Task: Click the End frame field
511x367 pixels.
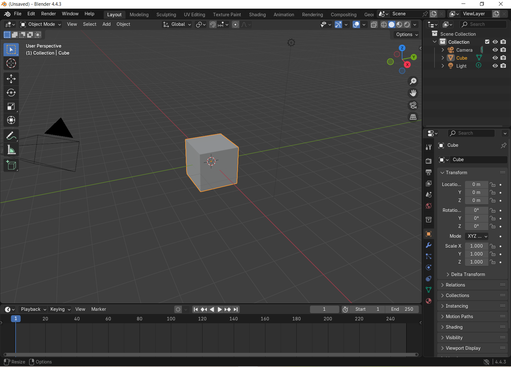Action: pyautogui.click(x=402, y=309)
